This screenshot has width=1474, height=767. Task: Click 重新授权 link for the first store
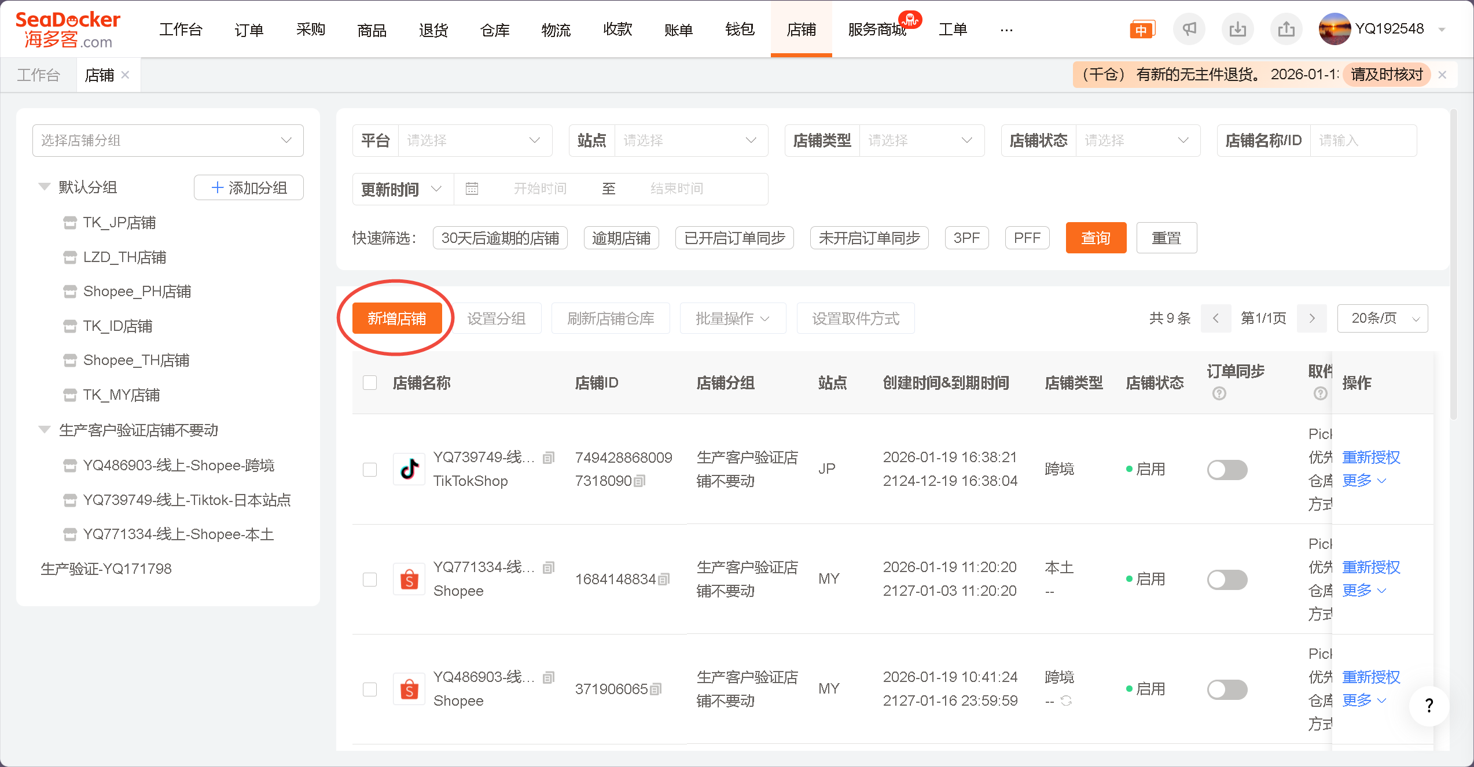1370,457
